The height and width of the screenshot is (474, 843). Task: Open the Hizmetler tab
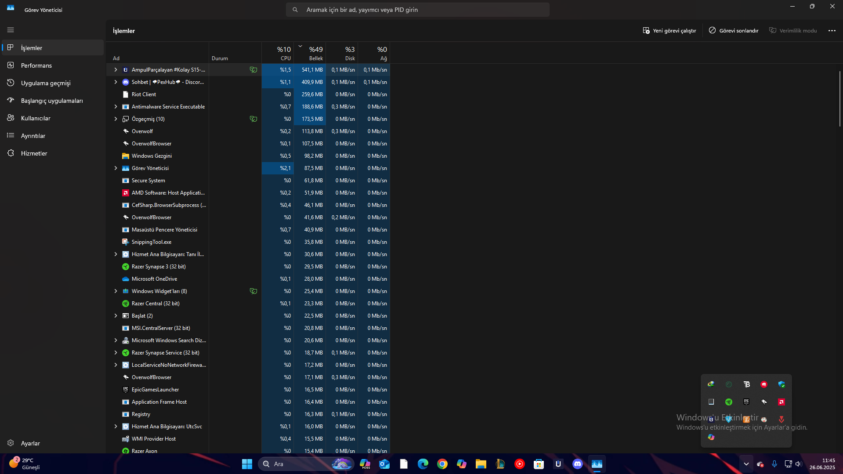tap(53, 153)
